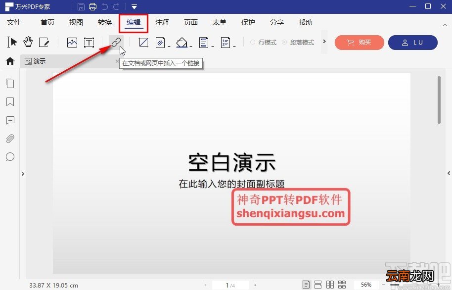Open the header footer dropdown arrow
Image resolution: width=452 pixels, height=290 pixels.
click(x=213, y=46)
